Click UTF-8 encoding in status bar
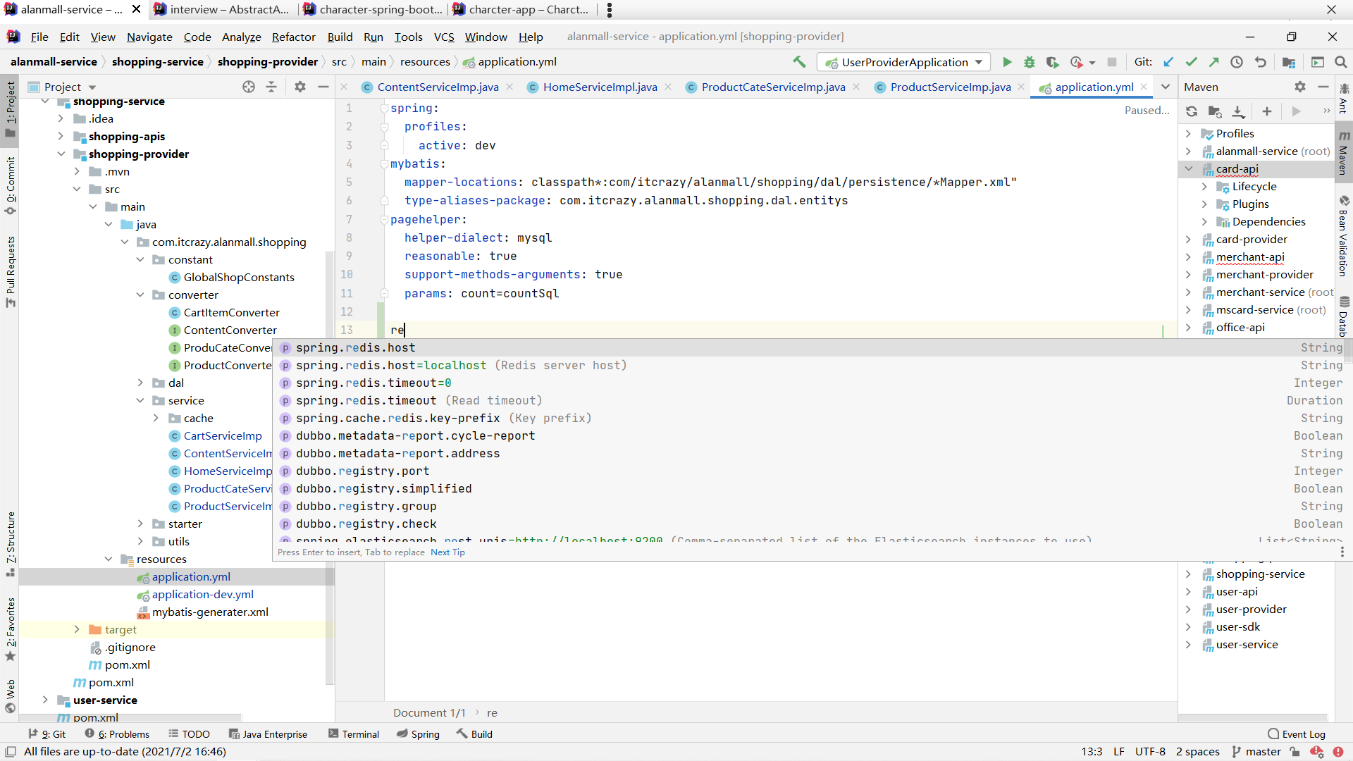The width and height of the screenshot is (1353, 761). point(1150,752)
